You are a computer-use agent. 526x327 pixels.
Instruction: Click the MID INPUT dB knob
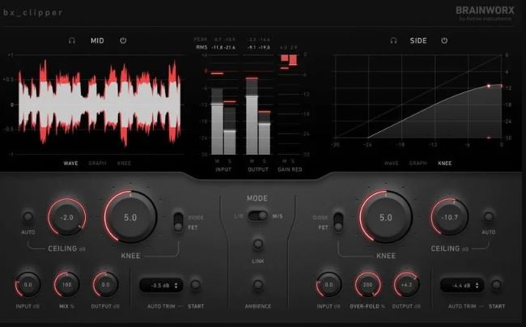tap(28, 285)
